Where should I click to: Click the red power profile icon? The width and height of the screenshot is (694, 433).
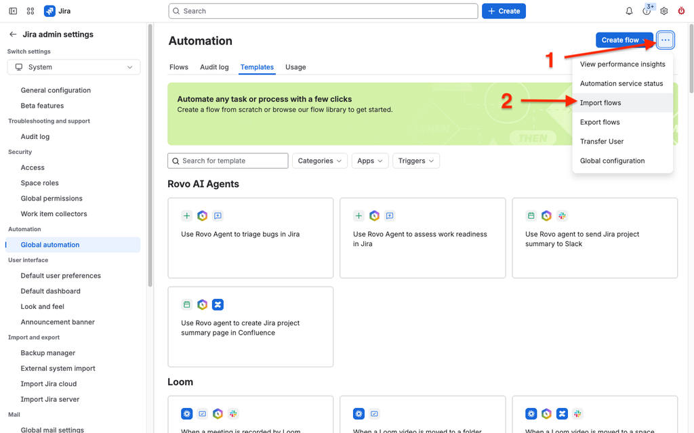point(681,11)
